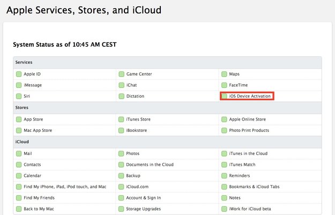335x215 pixels.
Task: Click the Reminders status icon
Action: click(224, 176)
